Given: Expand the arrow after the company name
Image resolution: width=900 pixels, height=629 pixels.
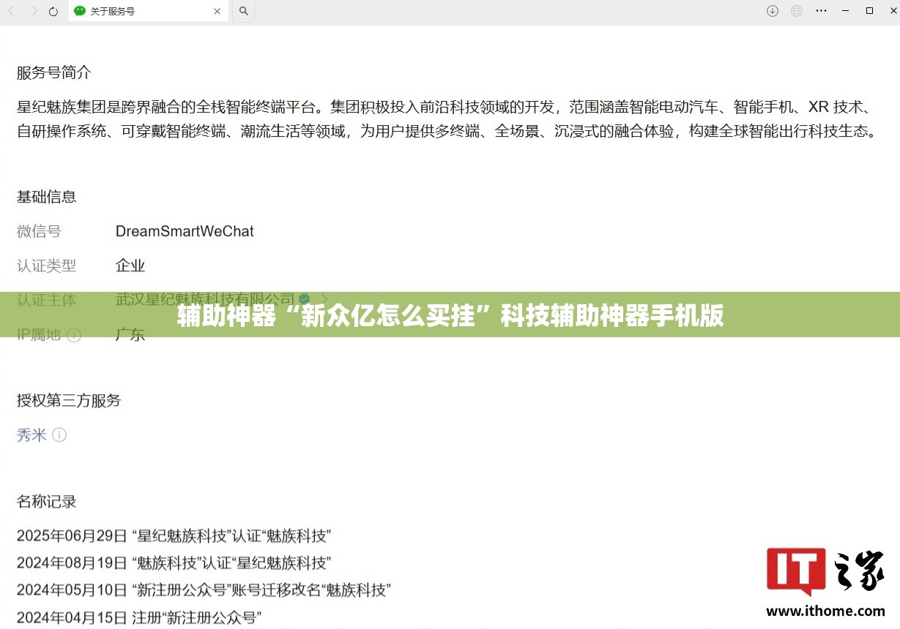Looking at the screenshot, I should pos(324,299).
